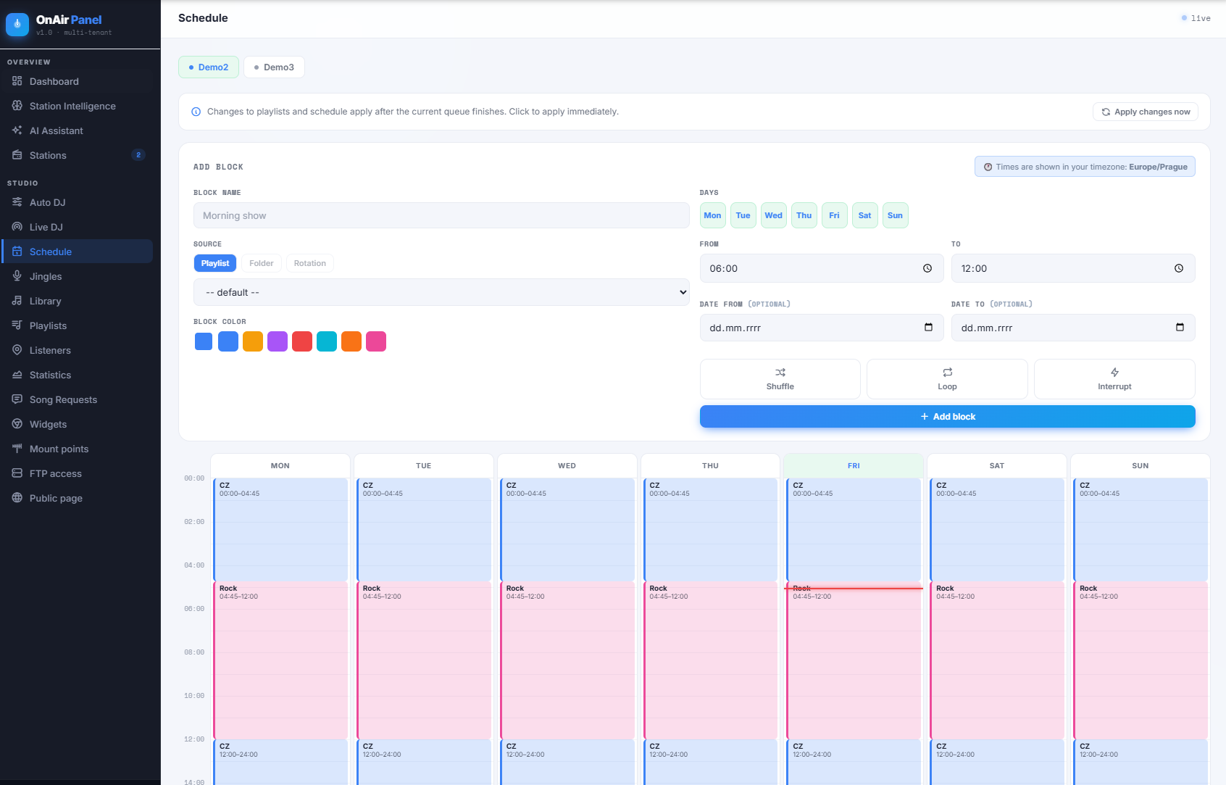Pick the orange-yellow block color
Viewport: 1226px width, 785px height.
pos(253,341)
